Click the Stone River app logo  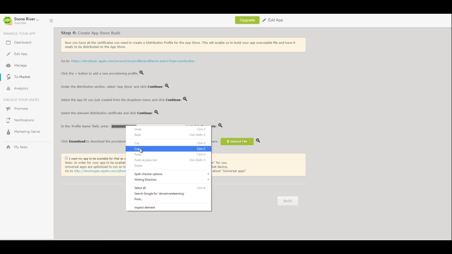7,20
